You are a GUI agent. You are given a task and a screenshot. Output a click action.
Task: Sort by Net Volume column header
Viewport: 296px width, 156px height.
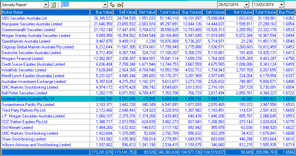pyautogui.click(x=239, y=12)
